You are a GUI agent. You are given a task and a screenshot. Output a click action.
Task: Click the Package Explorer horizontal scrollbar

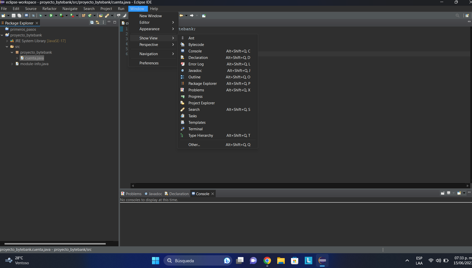[55, 244]
